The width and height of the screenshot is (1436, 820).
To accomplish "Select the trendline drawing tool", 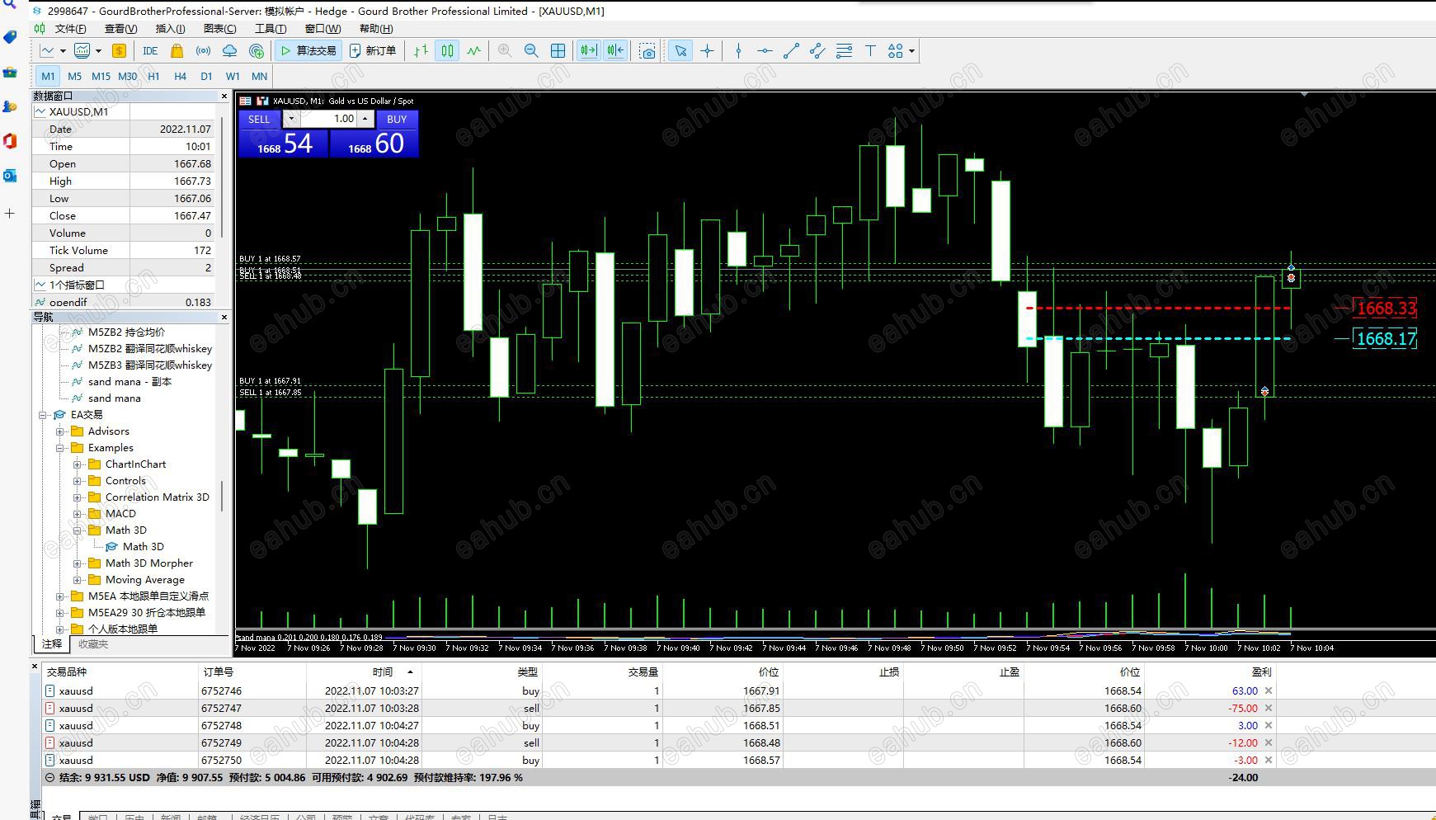I will [x=791, y=51].
